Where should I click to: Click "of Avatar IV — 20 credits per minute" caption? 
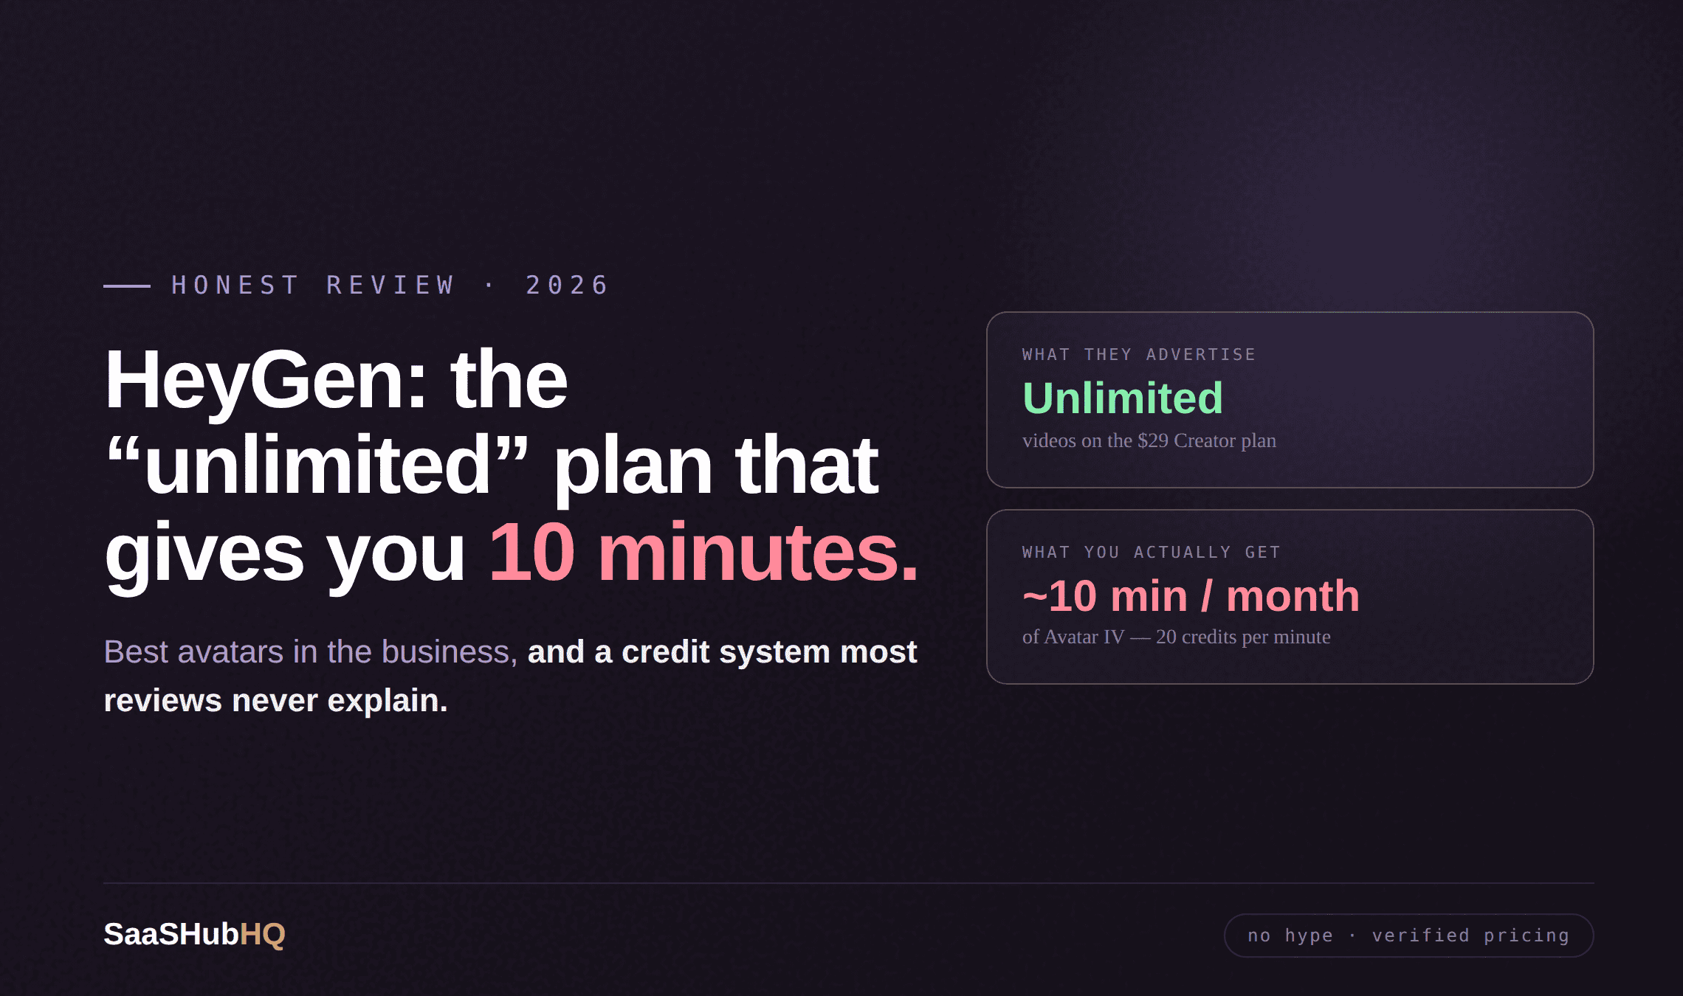point(1177,637)
